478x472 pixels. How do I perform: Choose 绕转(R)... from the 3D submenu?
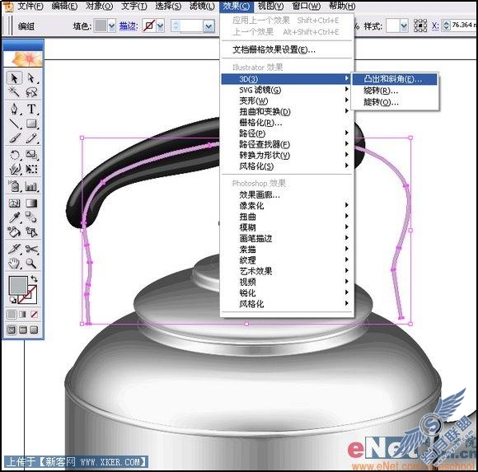tap(395, 91)
